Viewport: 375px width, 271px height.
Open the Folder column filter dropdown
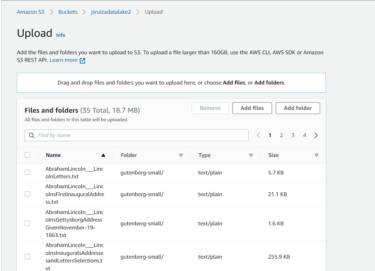[181, 155]
